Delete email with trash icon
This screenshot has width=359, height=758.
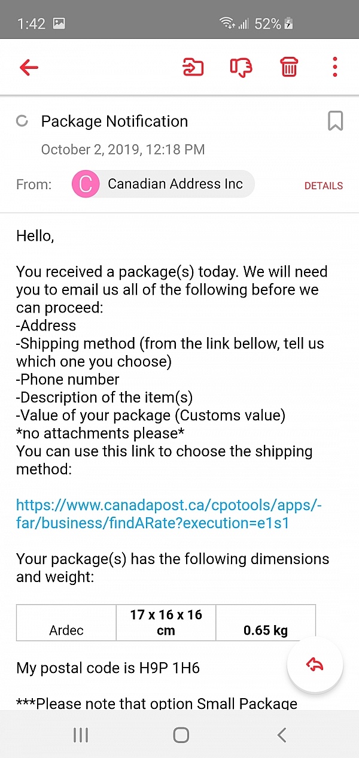(289, 68)
